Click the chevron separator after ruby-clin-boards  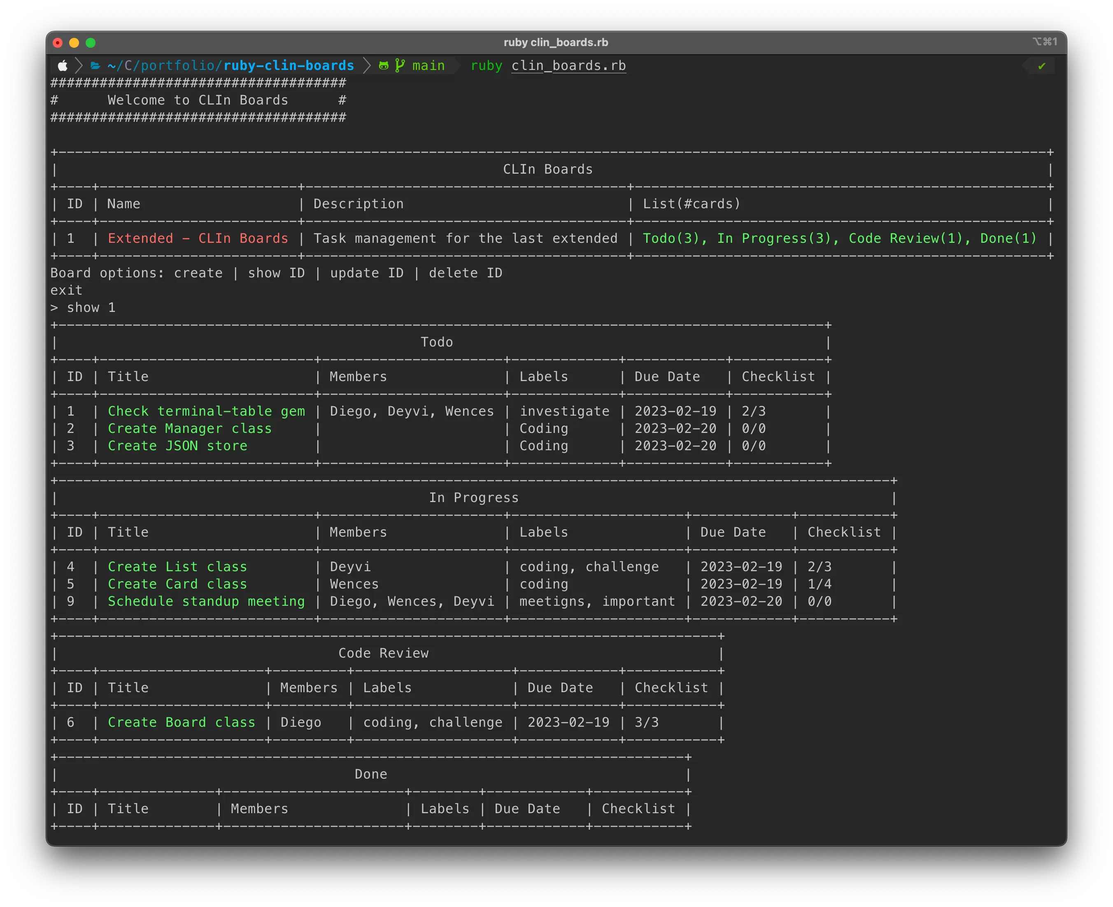pos(367,66)
